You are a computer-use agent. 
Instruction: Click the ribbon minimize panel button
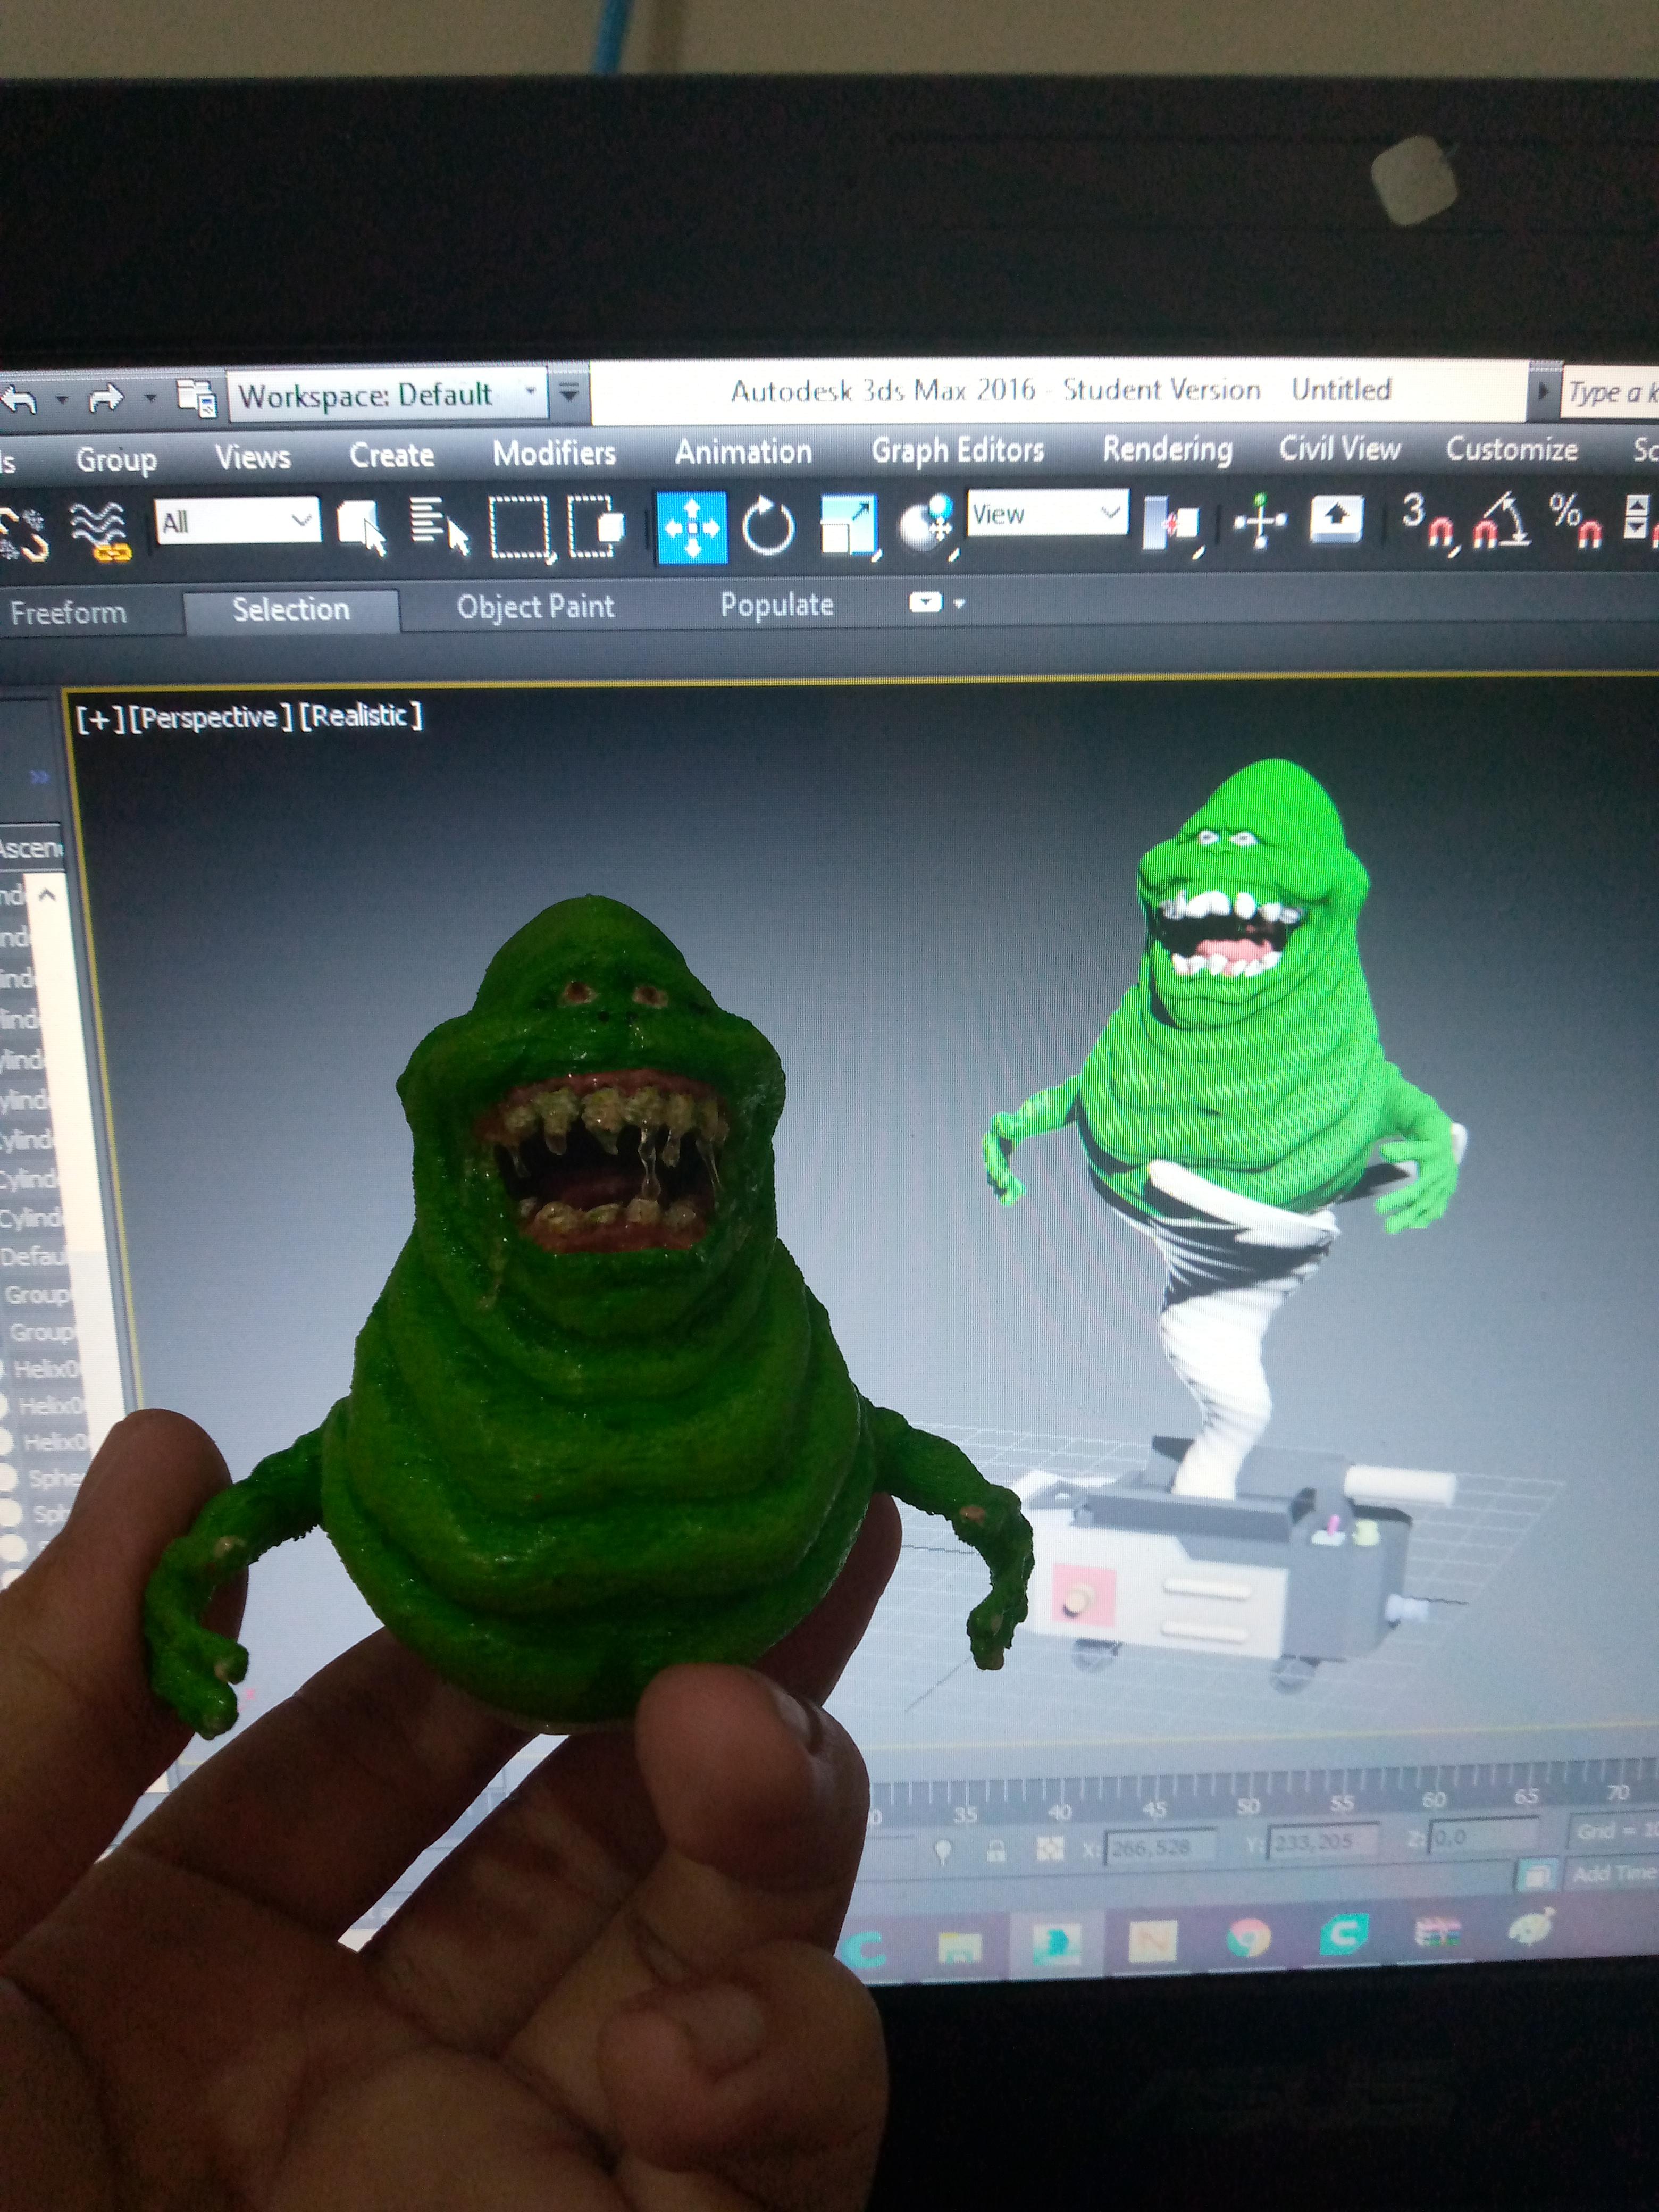pos(925,602)
